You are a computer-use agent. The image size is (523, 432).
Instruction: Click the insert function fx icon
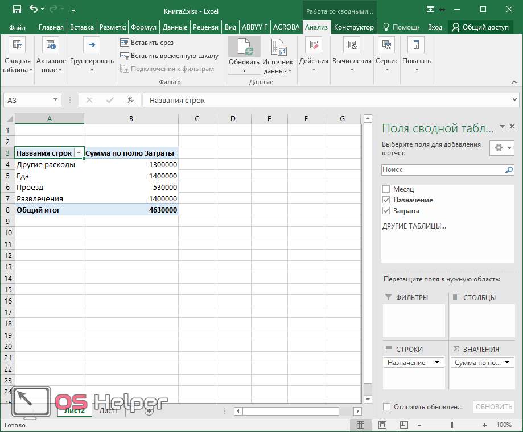[130, 100]
